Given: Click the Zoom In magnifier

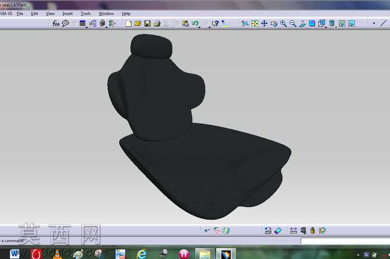Looking at the screenshot, I should 283,23.
